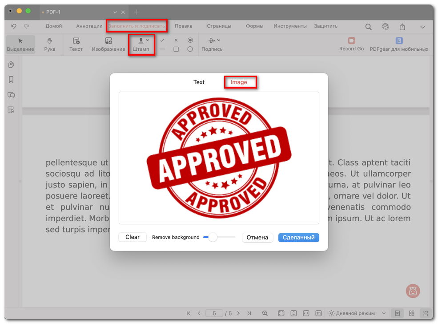
Task: Click the chatbot assistant icon
Action: click(413, 291)
